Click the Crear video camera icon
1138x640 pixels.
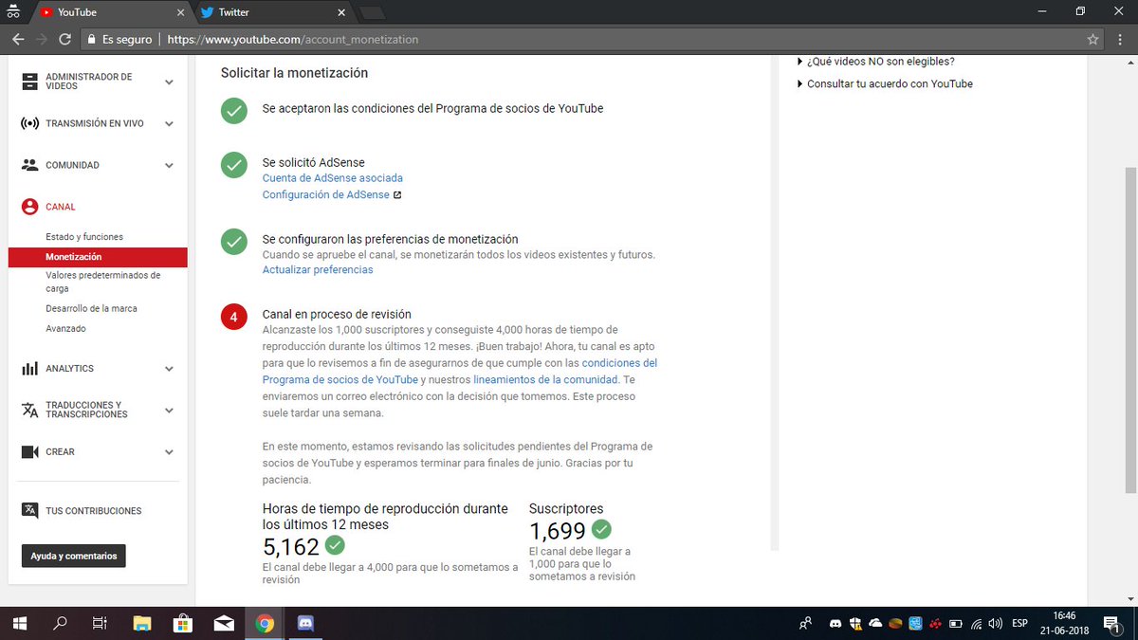click(30, 452)
